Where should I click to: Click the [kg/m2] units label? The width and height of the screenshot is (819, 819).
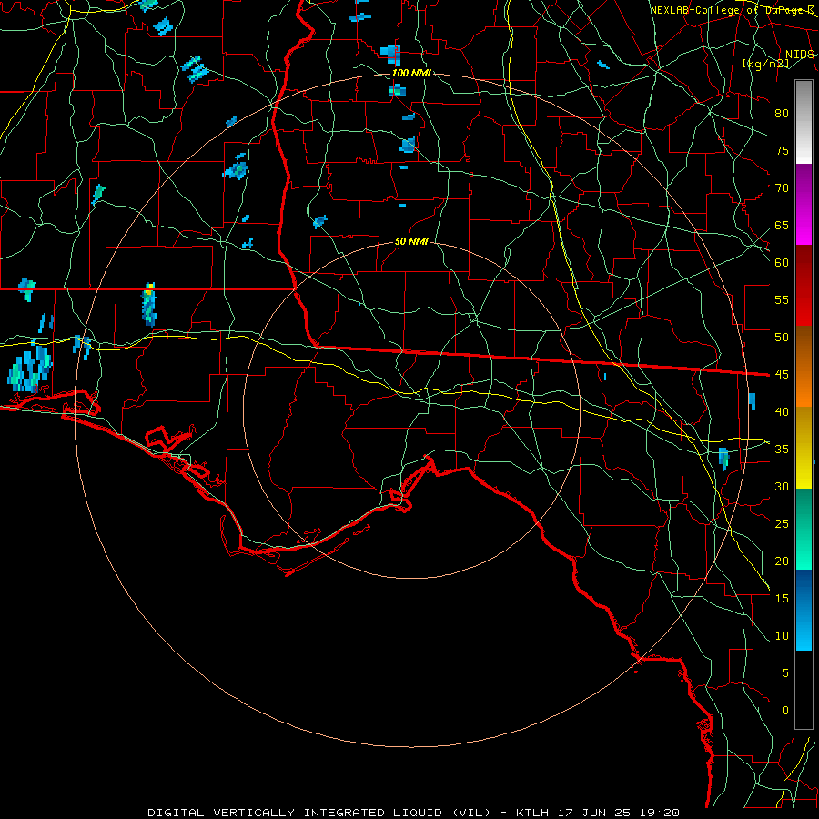(x=765, y=64)
